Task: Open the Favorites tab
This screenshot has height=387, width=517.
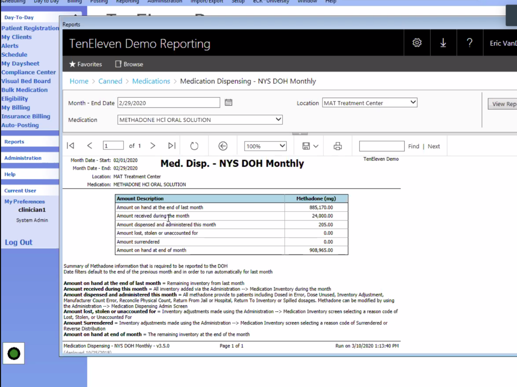Action: point(86,64)
